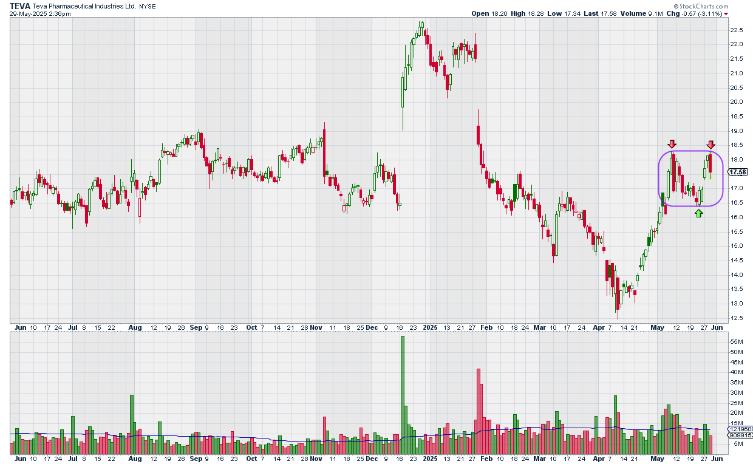Click the 55M volume axis label
The height and width of the screenshot is (464, 753).
click(735, 341)
